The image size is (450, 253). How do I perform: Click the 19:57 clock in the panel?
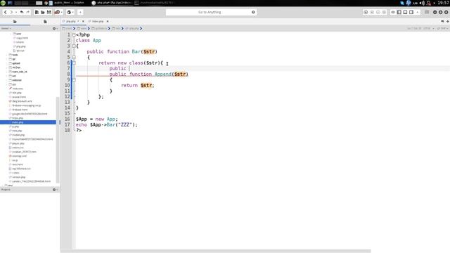click(444, 3)
